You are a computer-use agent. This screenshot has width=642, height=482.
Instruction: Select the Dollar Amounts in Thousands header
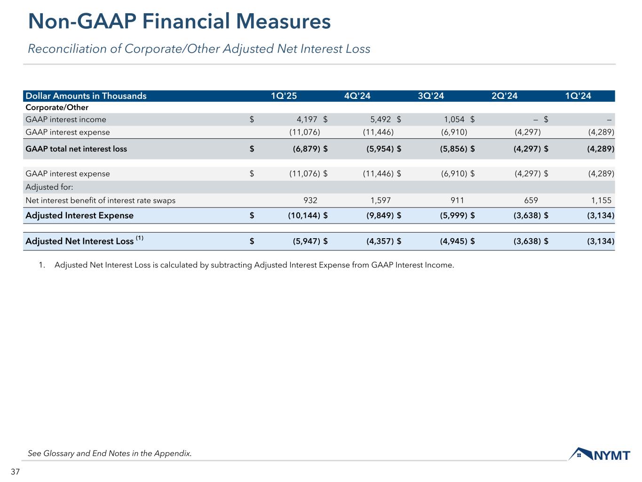click(x=86, y=96)
